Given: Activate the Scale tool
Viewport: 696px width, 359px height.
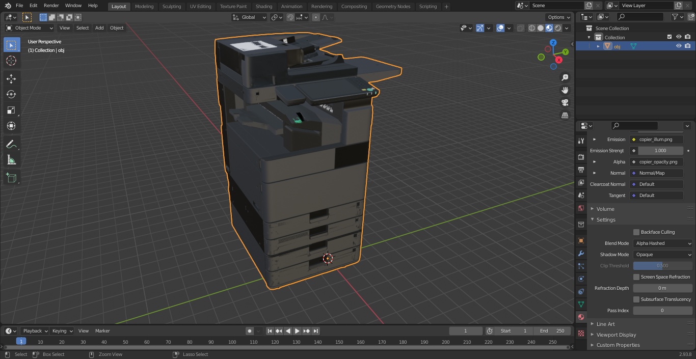Looking at the screenshot, I should [11, 110].
